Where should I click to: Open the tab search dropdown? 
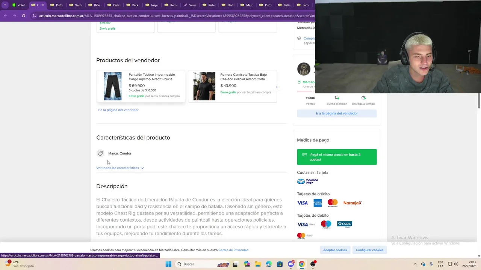click(5, 5)
